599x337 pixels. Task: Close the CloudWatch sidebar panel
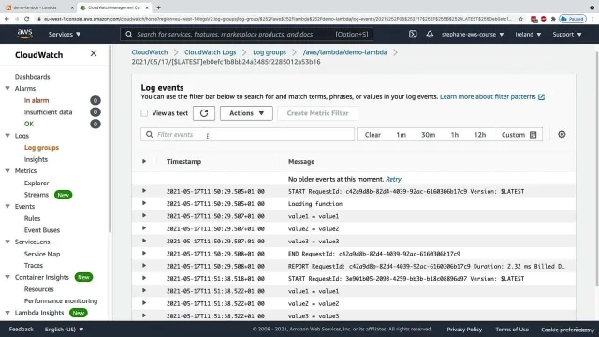94,53
